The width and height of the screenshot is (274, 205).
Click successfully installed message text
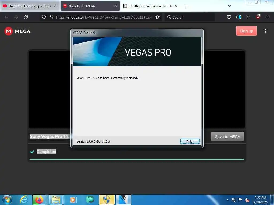(107, 78)
